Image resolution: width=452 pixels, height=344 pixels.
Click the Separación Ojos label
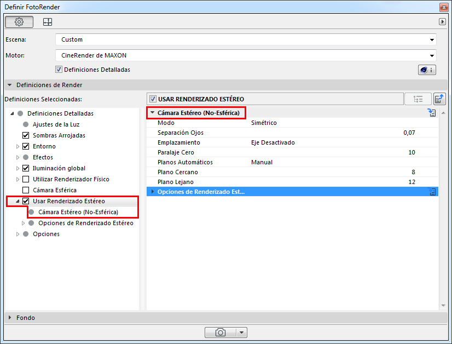coord(181,133)
